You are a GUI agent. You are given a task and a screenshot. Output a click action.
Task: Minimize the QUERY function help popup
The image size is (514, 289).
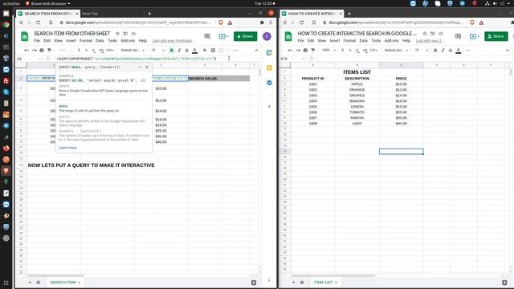(140, 67)
